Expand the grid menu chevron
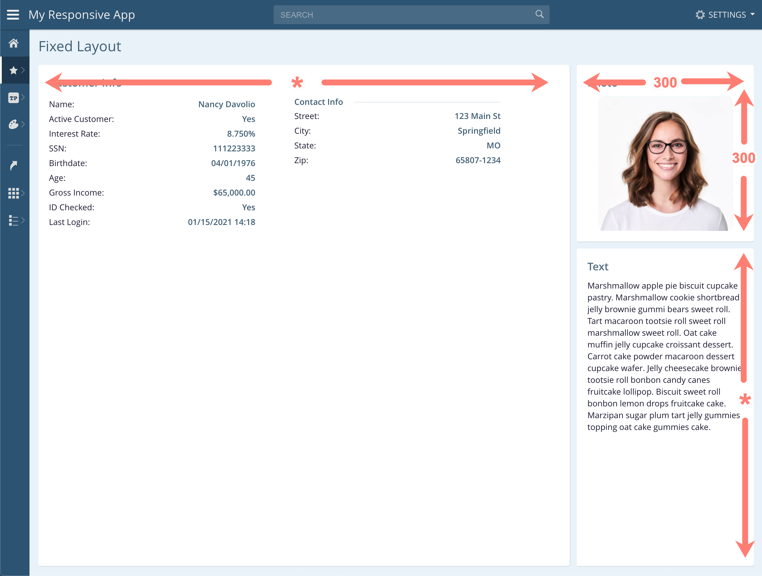Viewport: 762px width, 576px height. 23,193
